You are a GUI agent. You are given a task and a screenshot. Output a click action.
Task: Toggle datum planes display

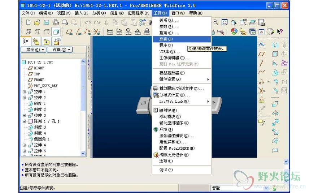(x=69, y=31)
